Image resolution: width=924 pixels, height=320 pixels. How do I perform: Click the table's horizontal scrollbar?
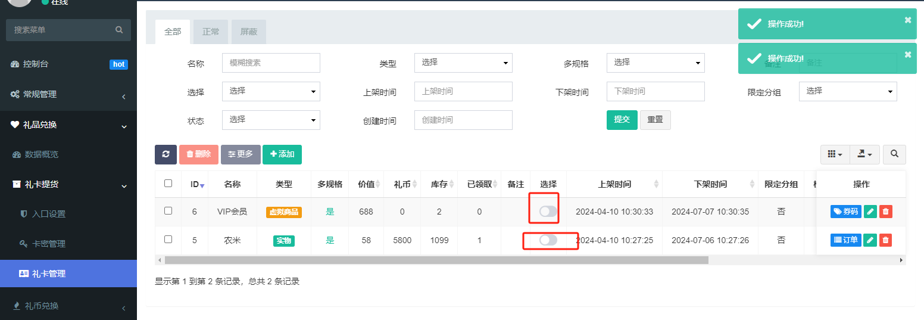436,260
